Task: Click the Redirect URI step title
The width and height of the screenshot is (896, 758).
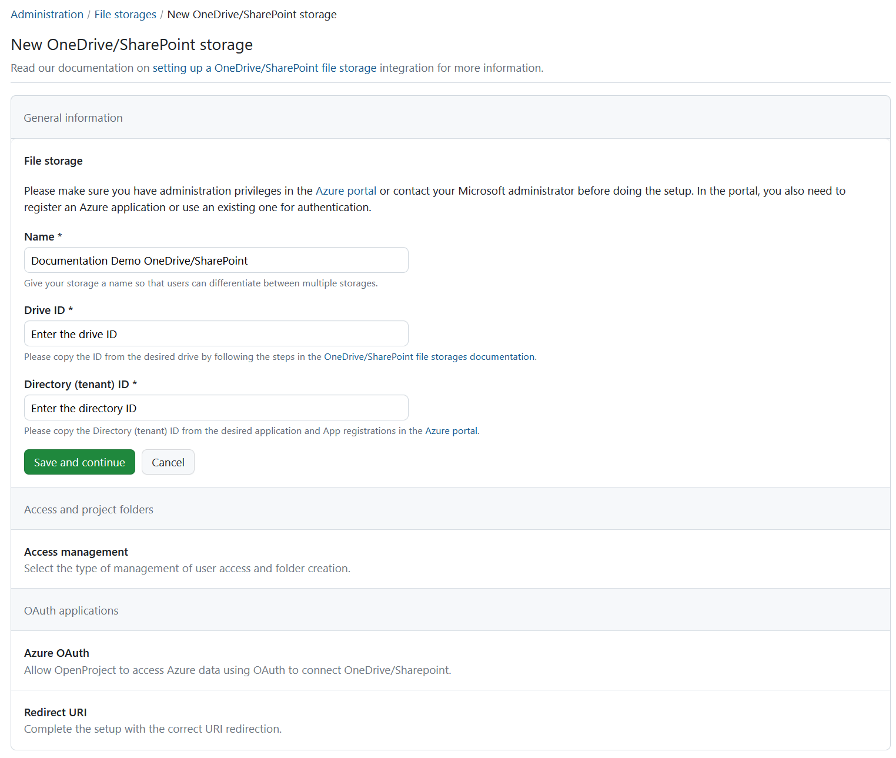Action: pyautogui.click(x=55, y=713)
